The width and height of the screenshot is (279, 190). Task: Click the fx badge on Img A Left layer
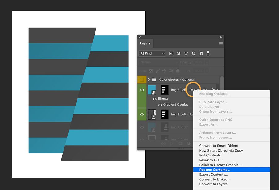pyautogui.click(x=213, y=89)
